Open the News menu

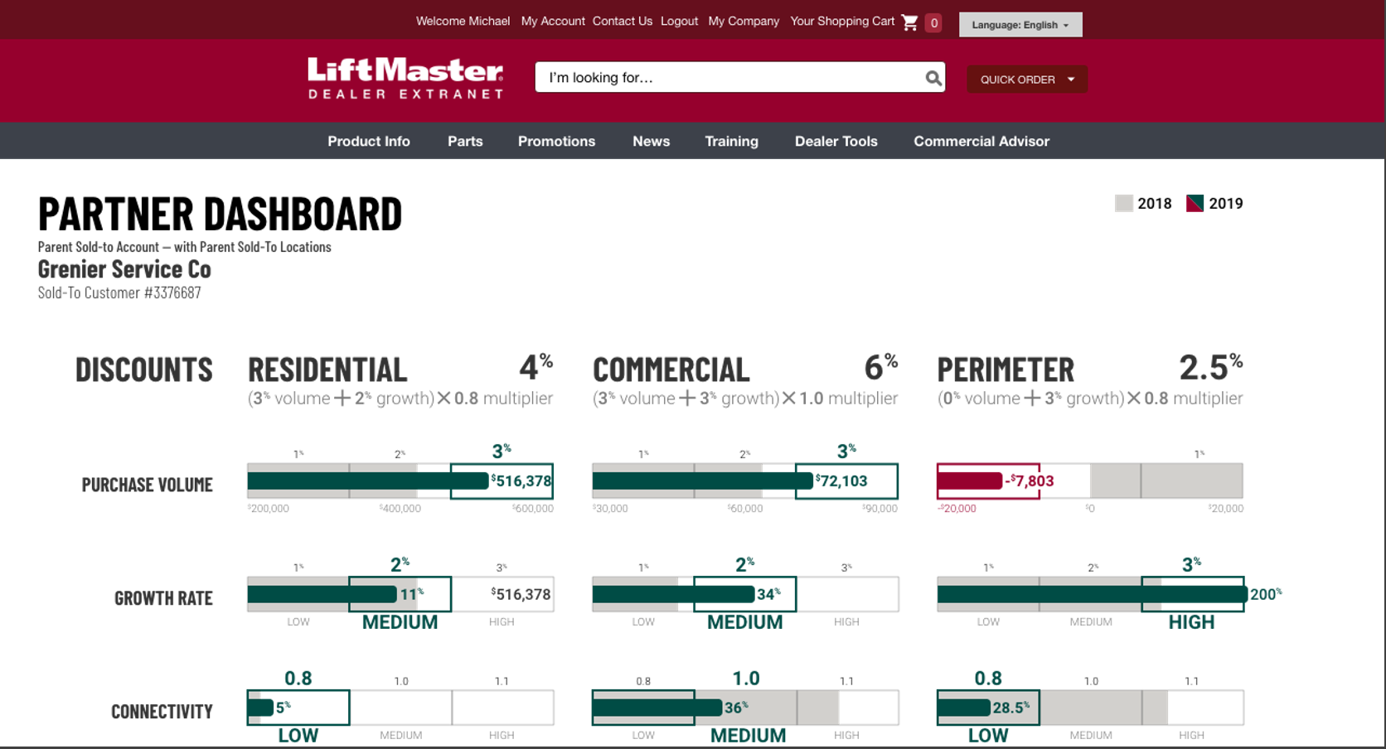[652, 142]
